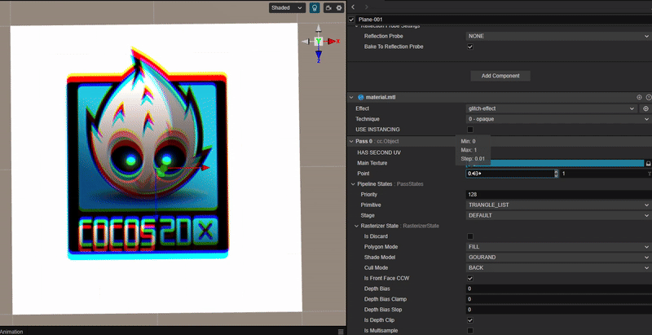Open the Stage DEFAULT dropdown
652x335 pixels.
tap(558, 215)
